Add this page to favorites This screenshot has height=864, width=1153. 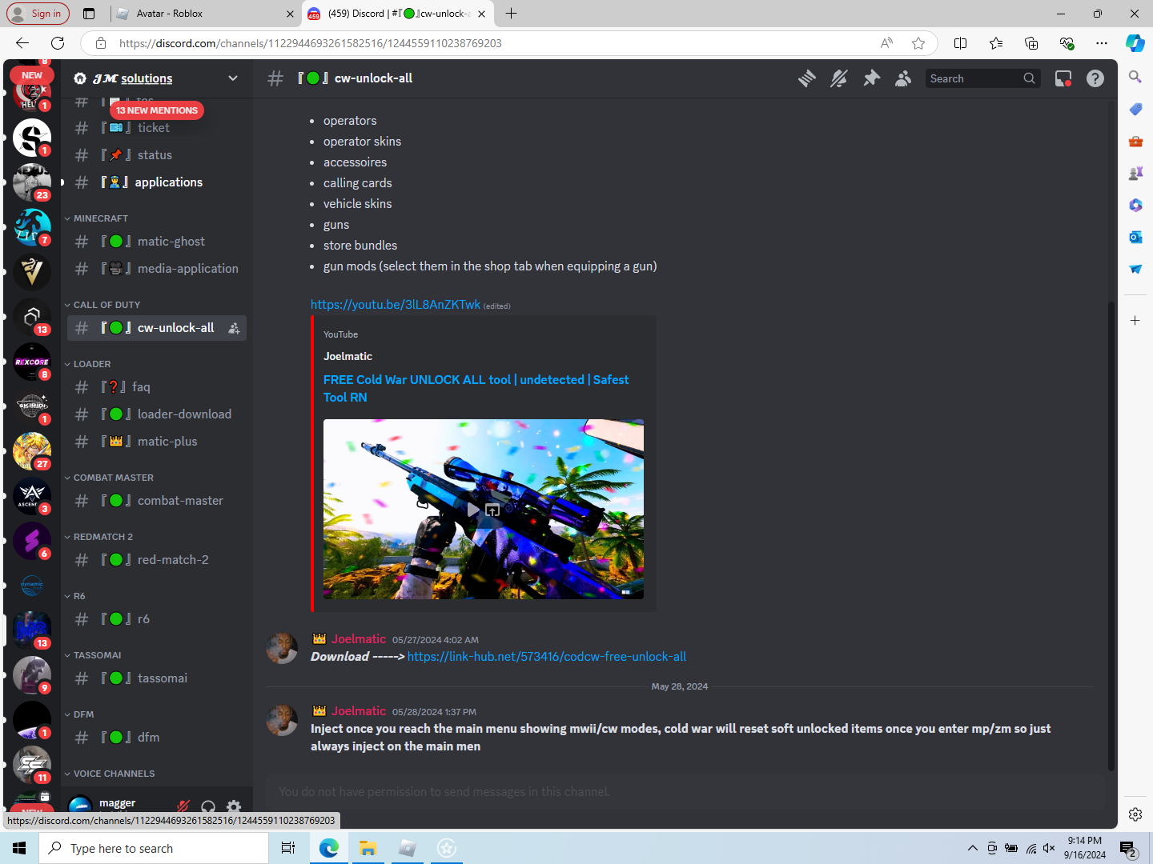point(918,43)
